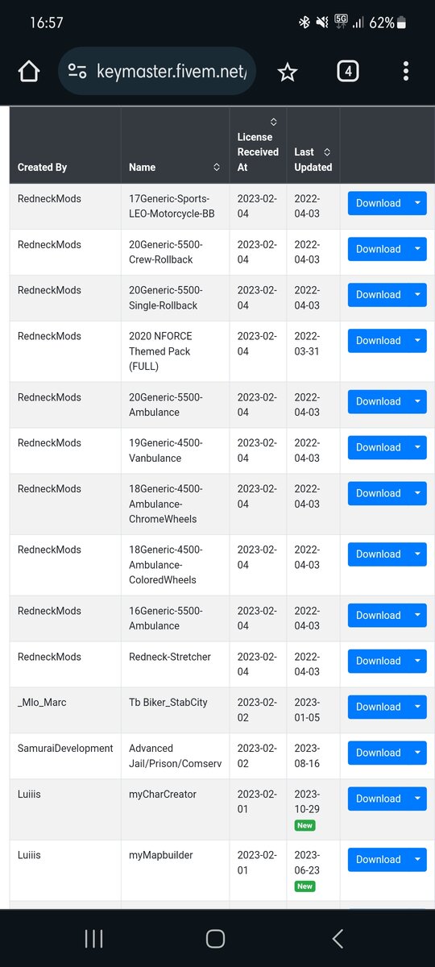Screen dimensions: 435x967
Task: Expand download options for 17Generic-Sports-LEO-Motorcycle-BB
Action: pos(417,203)
